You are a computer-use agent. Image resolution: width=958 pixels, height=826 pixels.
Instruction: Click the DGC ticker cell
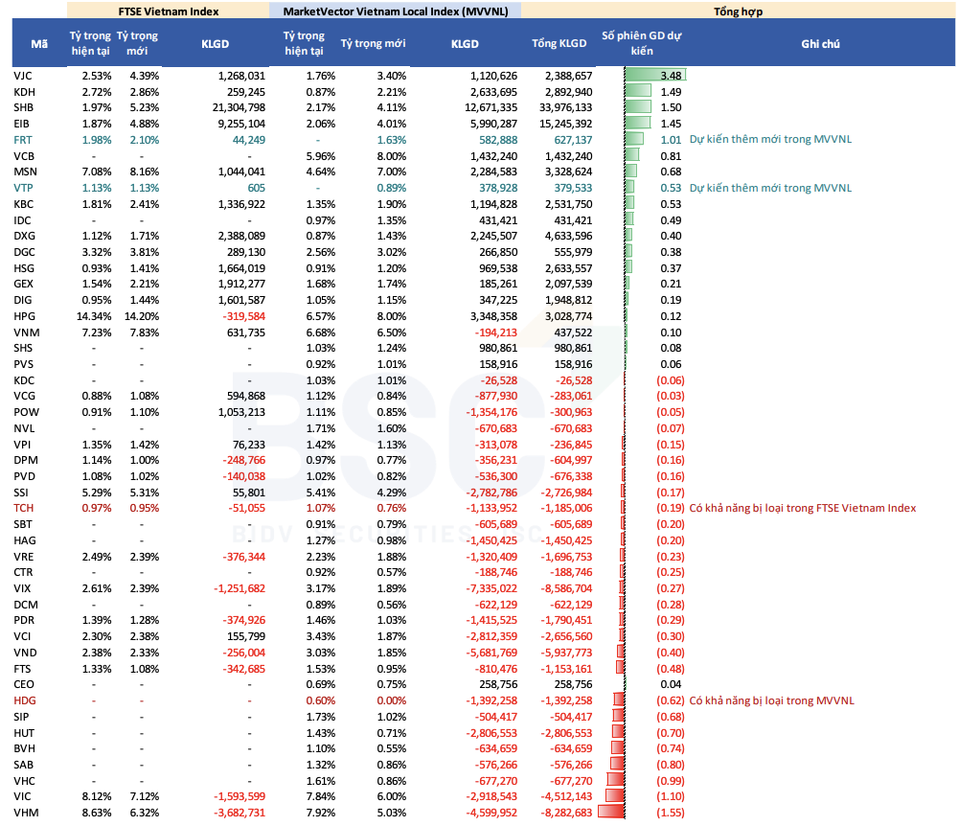[25, 252]
